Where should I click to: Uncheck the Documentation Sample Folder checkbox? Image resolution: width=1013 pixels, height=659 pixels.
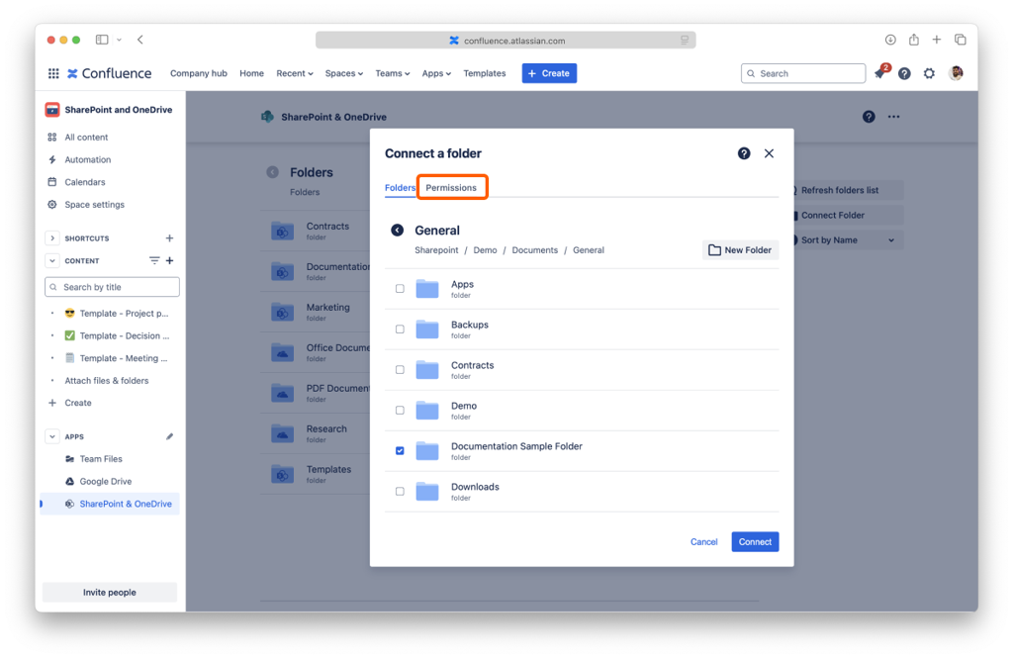400,451
